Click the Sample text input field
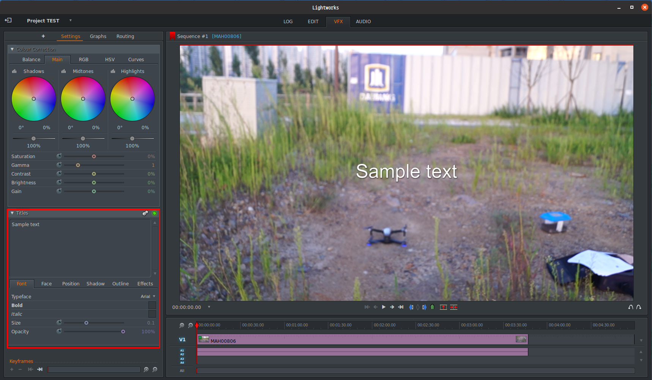Image resolution: width=652 pixels, height=380 pixels. tap(80, 248)
